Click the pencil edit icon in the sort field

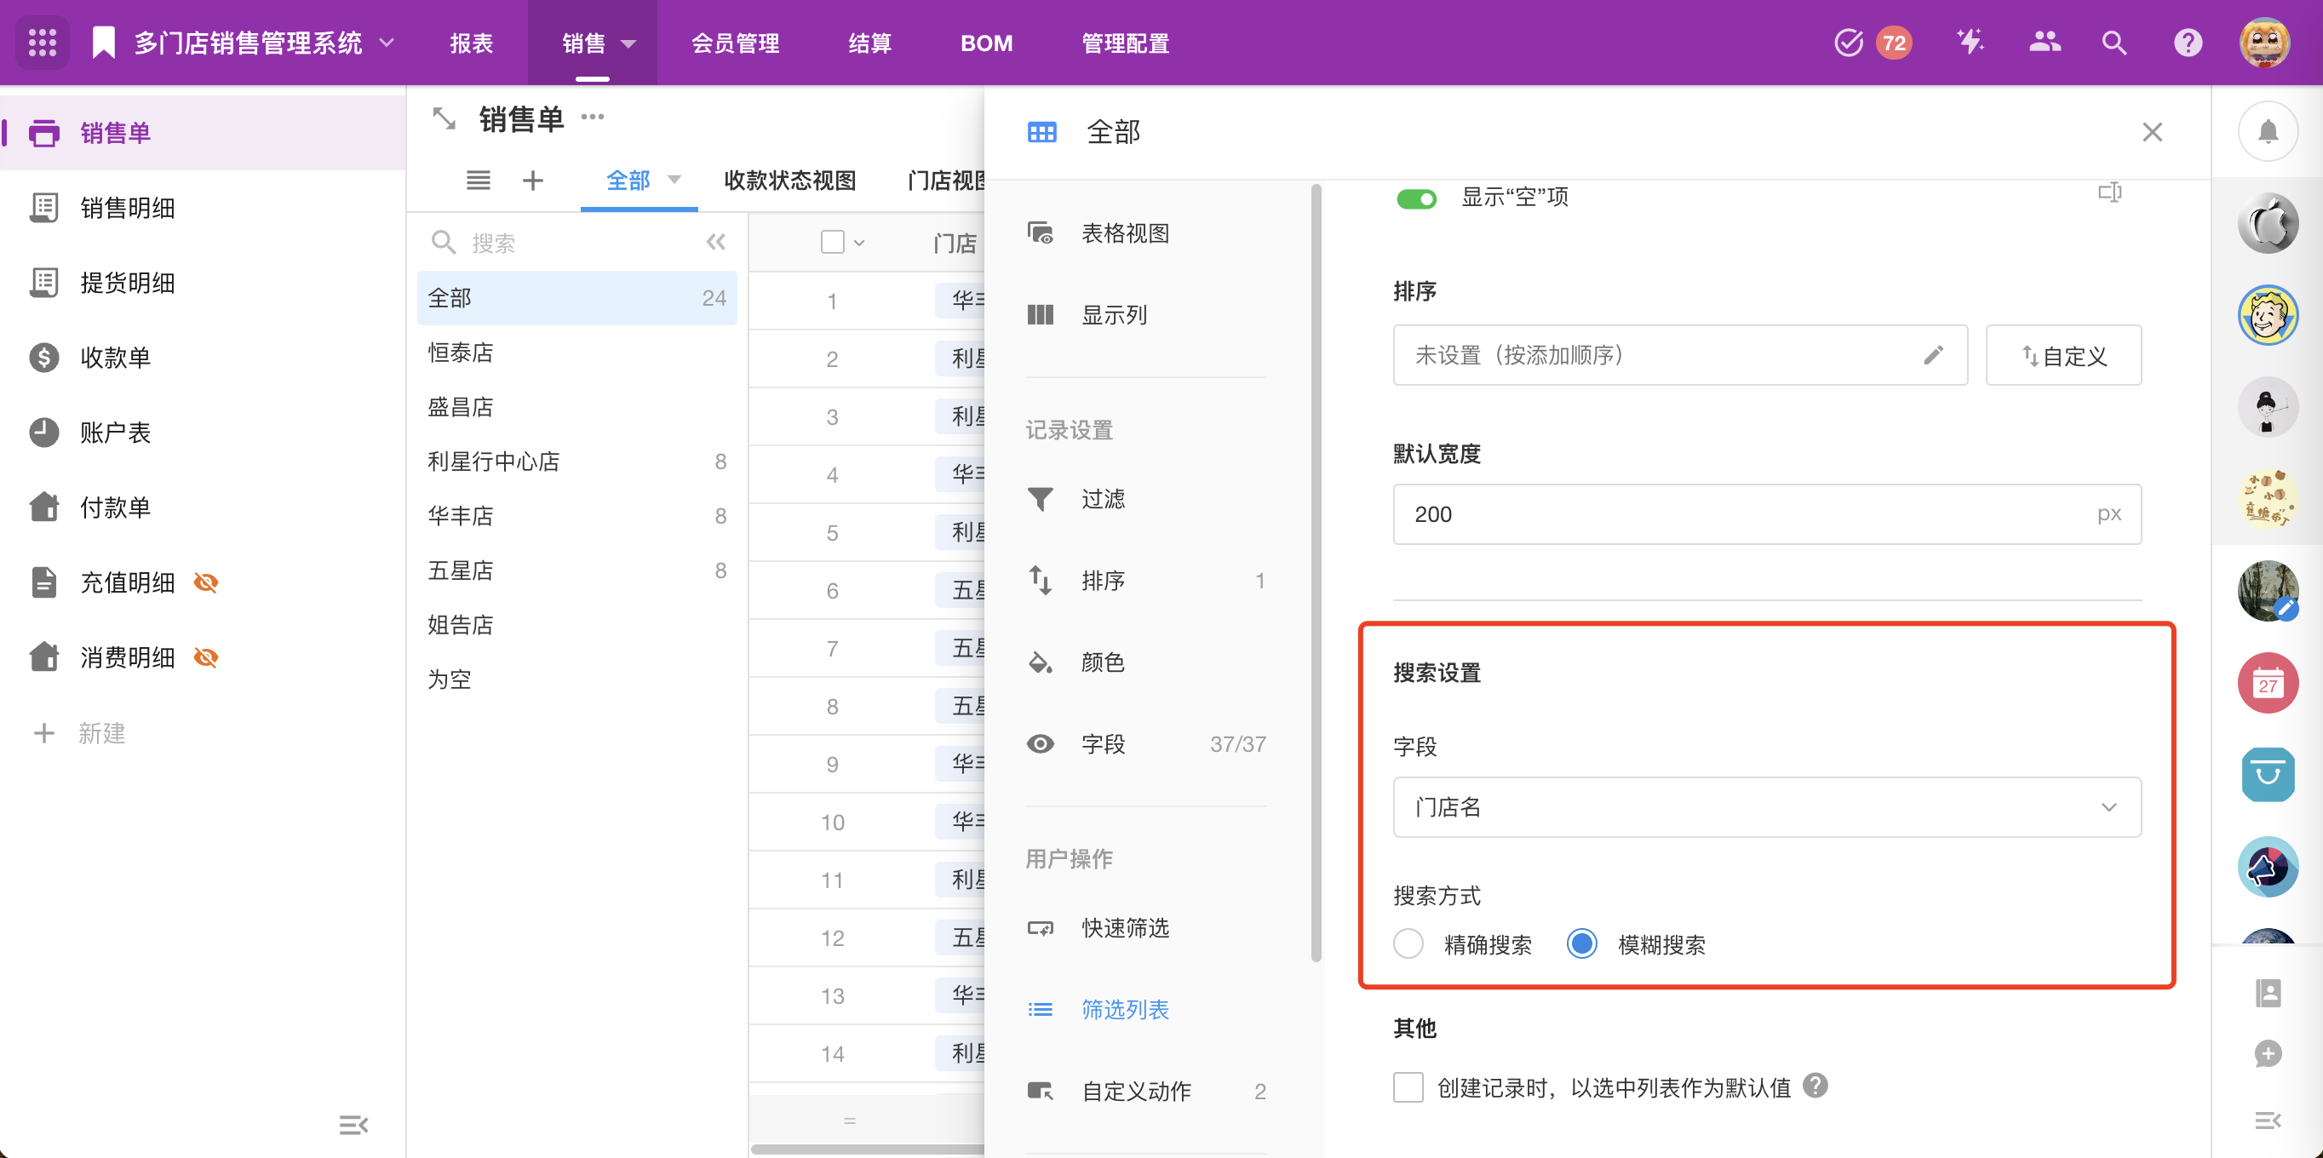1932,354
